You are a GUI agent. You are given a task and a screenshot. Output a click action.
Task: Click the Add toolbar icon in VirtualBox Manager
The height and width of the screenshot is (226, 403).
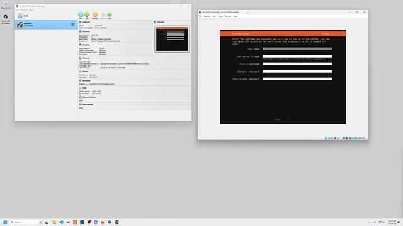click(x=87, y=15)
